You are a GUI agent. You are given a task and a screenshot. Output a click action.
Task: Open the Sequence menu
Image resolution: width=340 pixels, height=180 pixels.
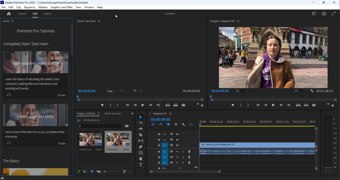tap(29, 7)
